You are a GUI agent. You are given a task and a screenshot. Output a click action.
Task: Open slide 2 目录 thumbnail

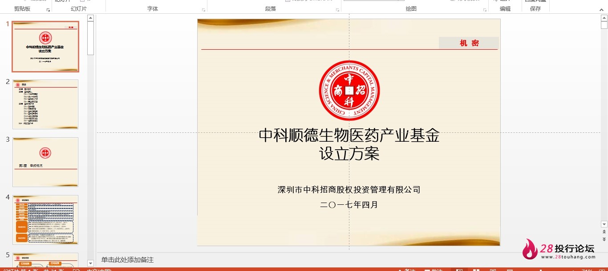(45, 104)
